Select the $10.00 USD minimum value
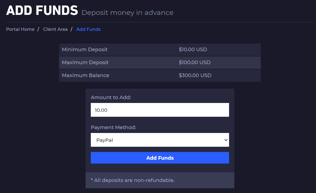This screenshot has height=193, width=316. [193, 50]
